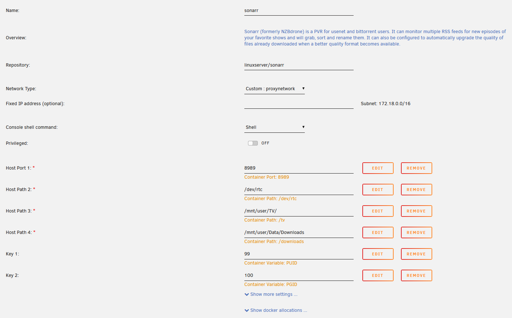
Task: Click the Name: label
Action: pos(13,11)
